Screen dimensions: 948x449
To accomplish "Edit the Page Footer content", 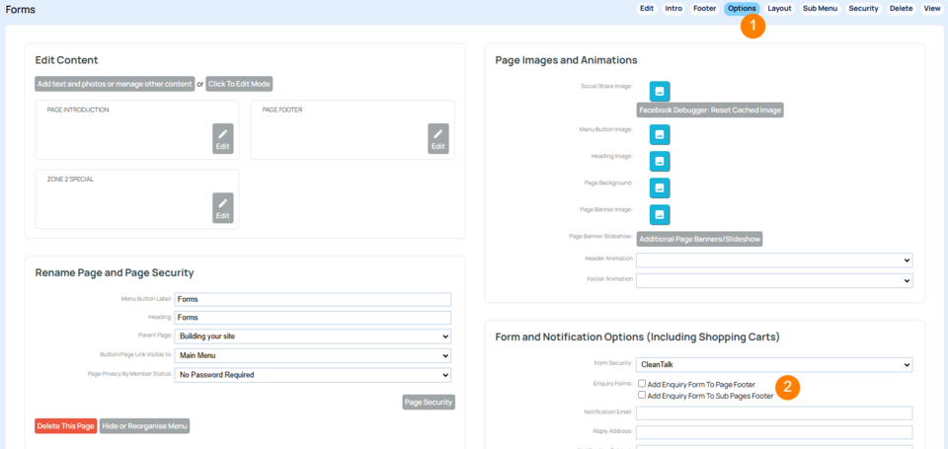I will pyautogui.click(x=438, y=139).
